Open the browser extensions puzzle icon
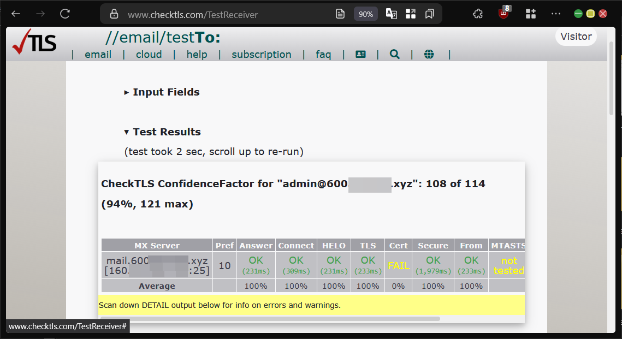622x339 pixels. (477, 14)
